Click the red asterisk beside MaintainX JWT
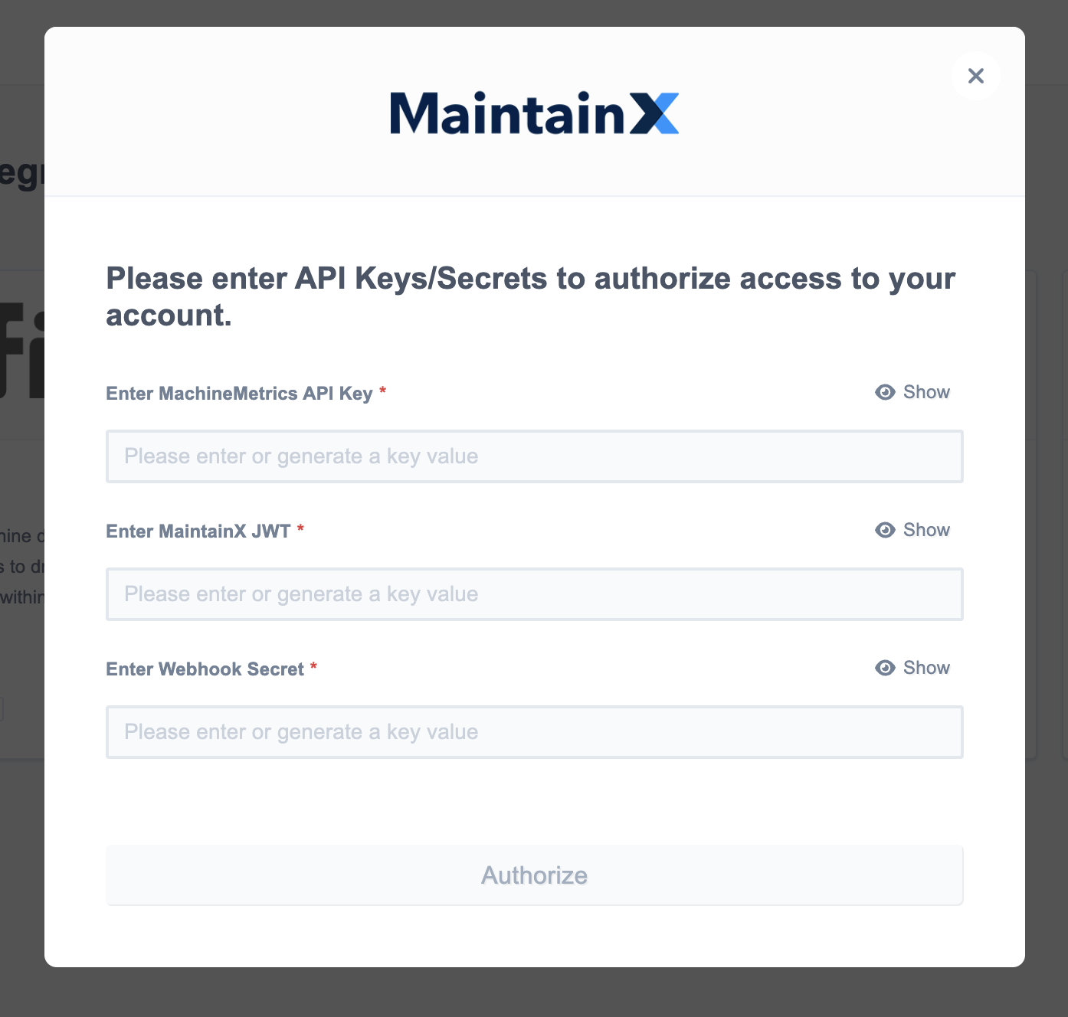 pos(300,530)
